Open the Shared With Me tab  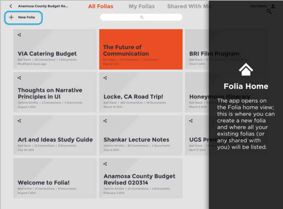pyautogui.click(x=189, y=6)
